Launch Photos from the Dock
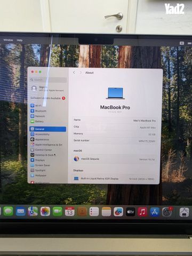The image size is (192, 256). point(45,211)
